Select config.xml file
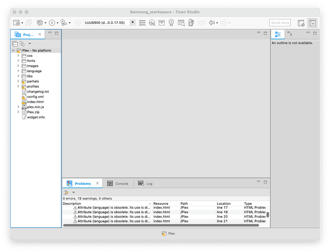The height and width of the screenshot is (252, 330). click(x=33, y=96)
